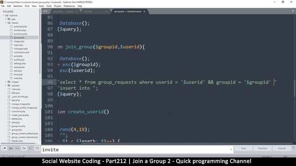The image size is (296, 166).
Task: Open time.php in the sidebar
Action: pos(18,75)
